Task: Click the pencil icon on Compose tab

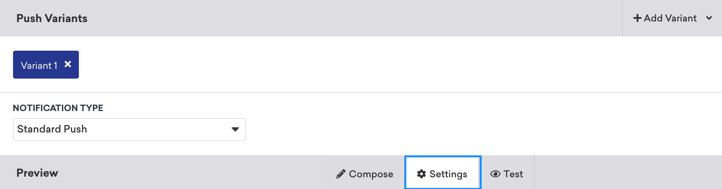Action: (340, 174)
